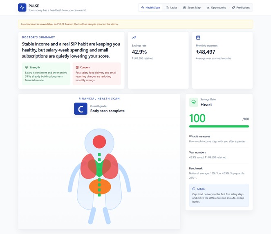Screen dimensions: 271x234
Task: Click the savings rate trend arrow icon
Action: pyautogui.click(x=134, y=38)
